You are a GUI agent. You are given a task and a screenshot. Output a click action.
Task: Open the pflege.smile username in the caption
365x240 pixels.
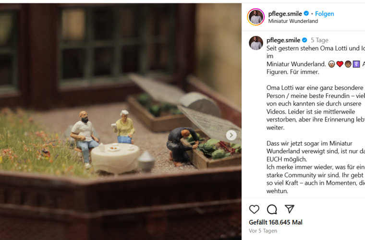click(283, 40)
